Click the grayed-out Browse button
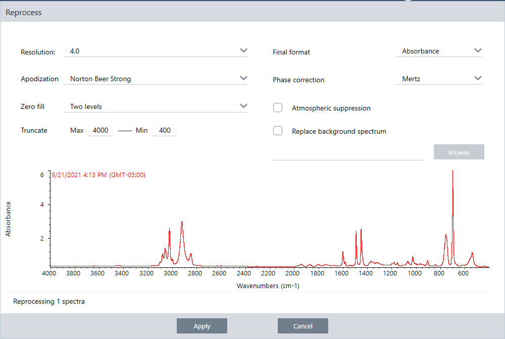The image size is (505, 339). (459, 152)
